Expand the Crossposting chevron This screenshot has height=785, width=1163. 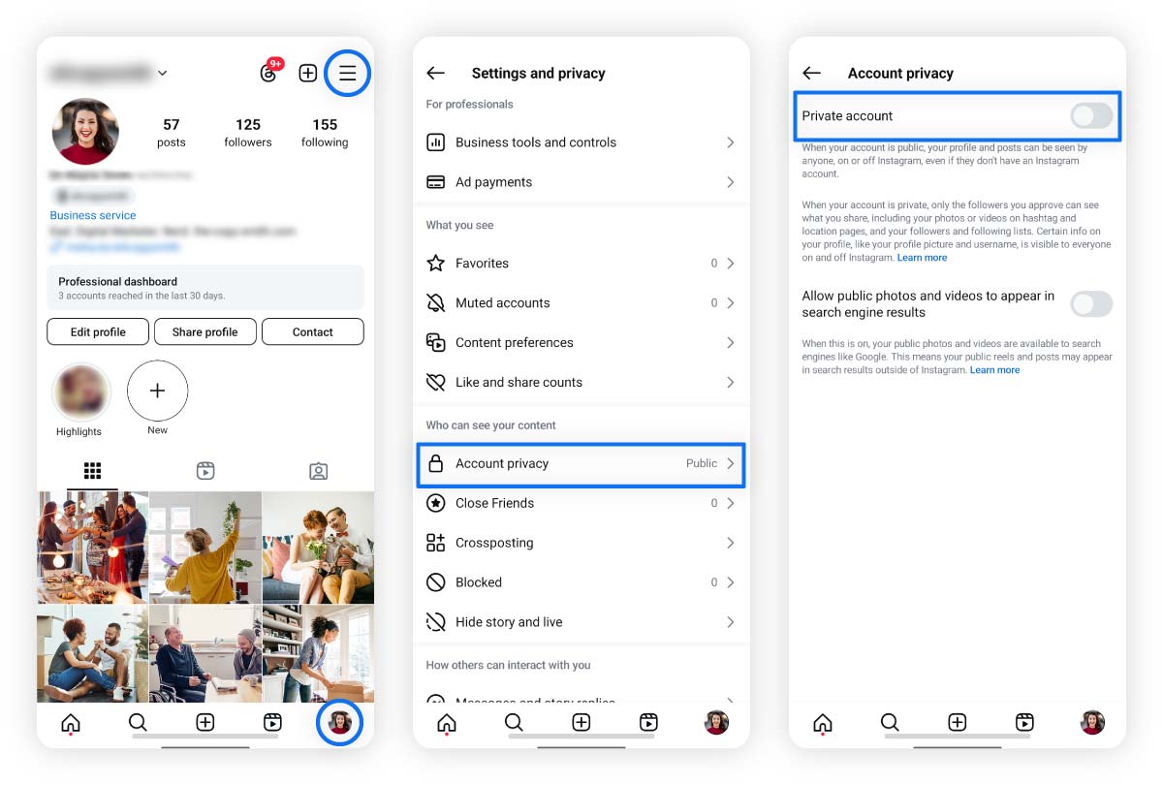tap(731, 543)
